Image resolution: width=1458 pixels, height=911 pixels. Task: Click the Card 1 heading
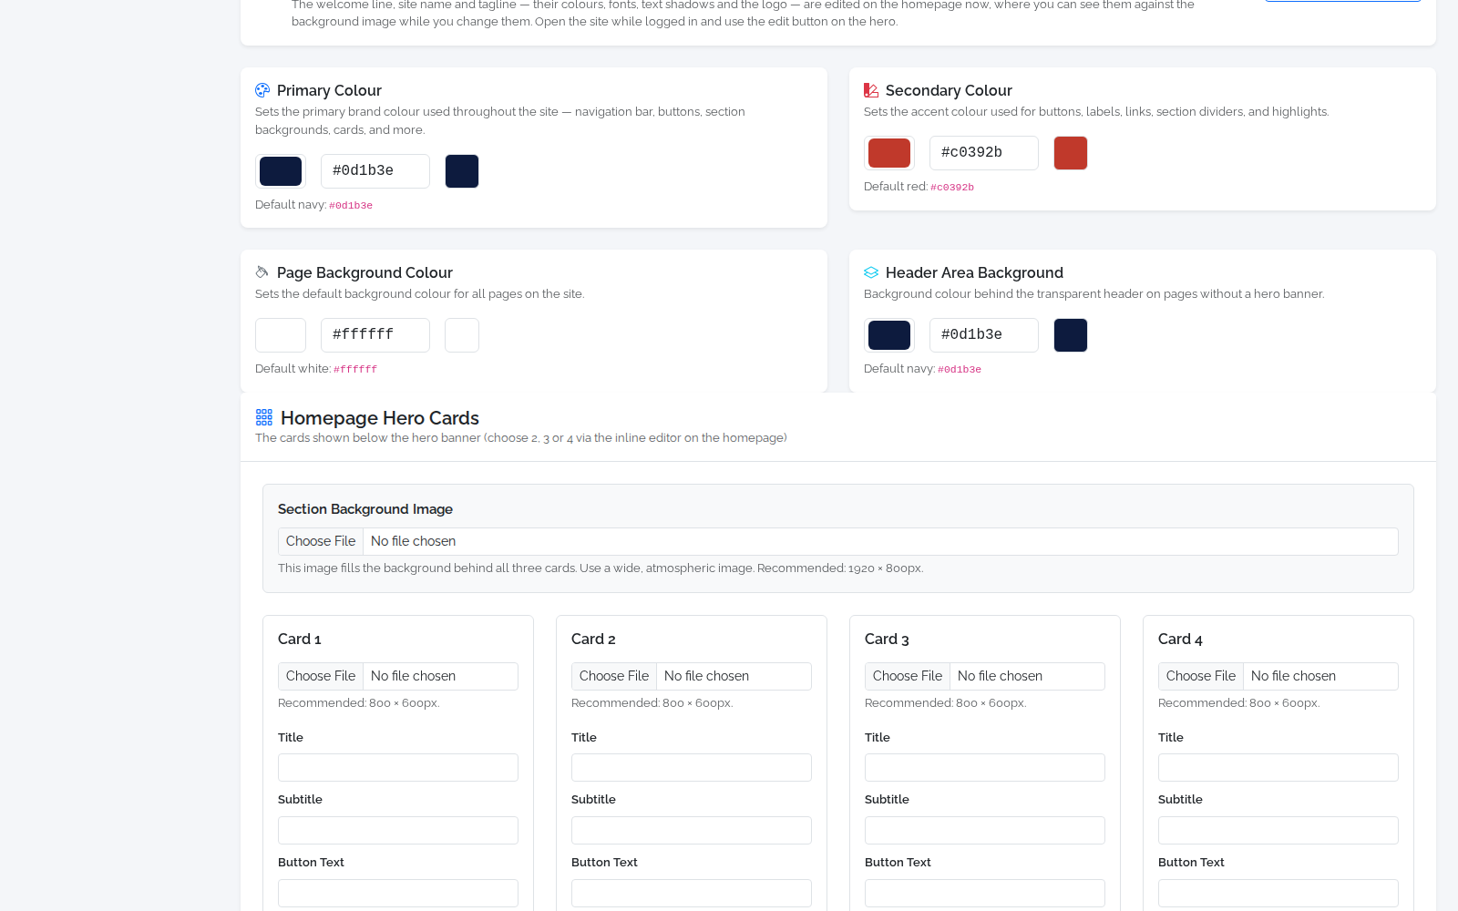click(x=300, y=640)
